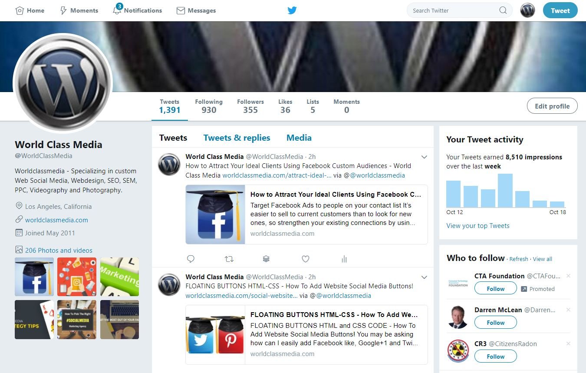Open the profile avatar menu in top bar

coord(527,10)
